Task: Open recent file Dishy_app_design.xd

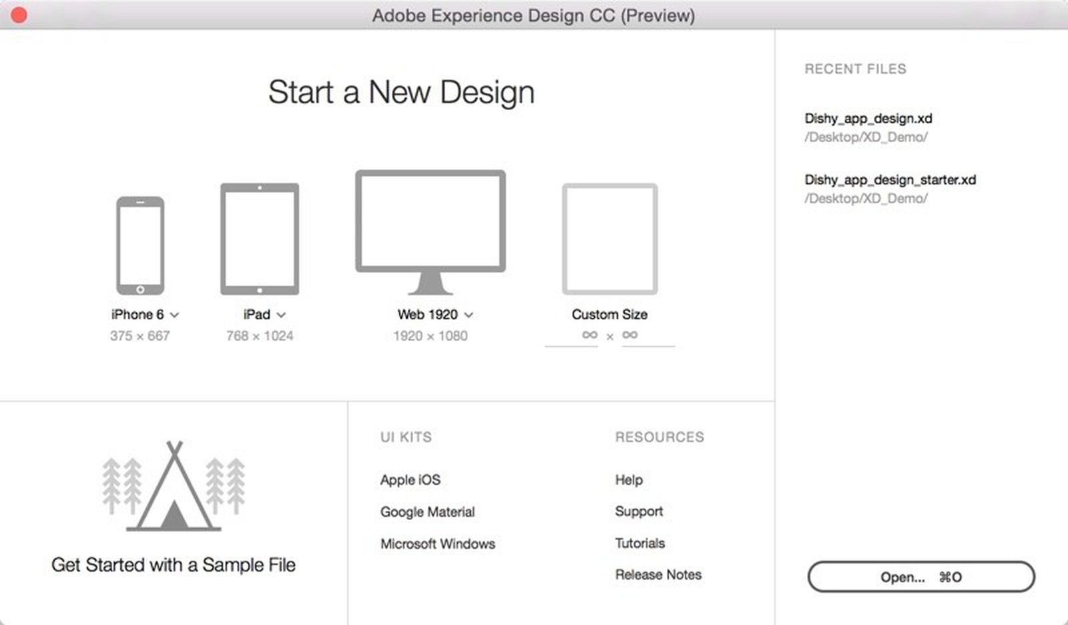Action: pos(869,119)
